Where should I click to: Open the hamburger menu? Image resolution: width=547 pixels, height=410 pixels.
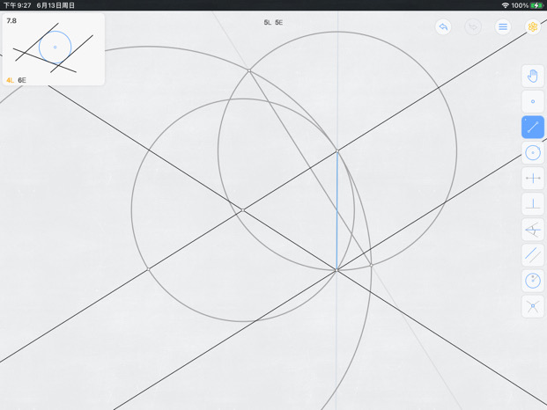click(x=503, y=26)
